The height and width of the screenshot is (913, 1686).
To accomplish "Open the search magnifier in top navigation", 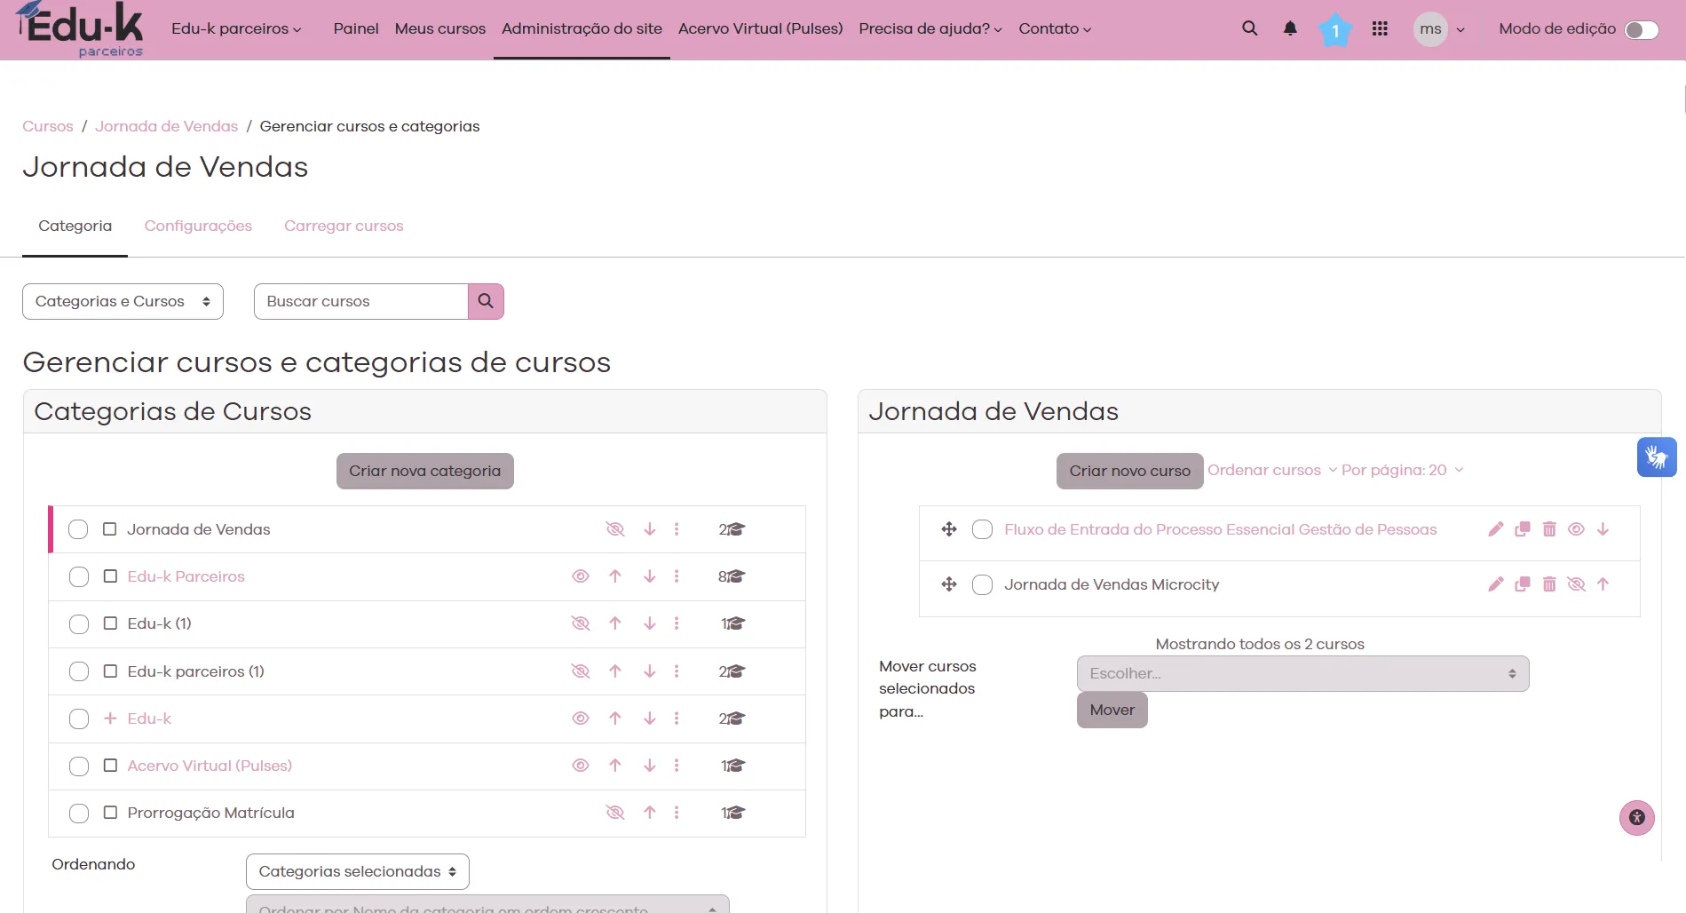I will click(1249, 28).
